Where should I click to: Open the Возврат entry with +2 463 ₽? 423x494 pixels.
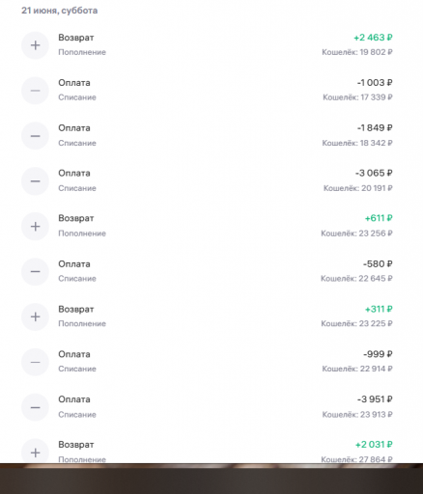coord(207,45)
